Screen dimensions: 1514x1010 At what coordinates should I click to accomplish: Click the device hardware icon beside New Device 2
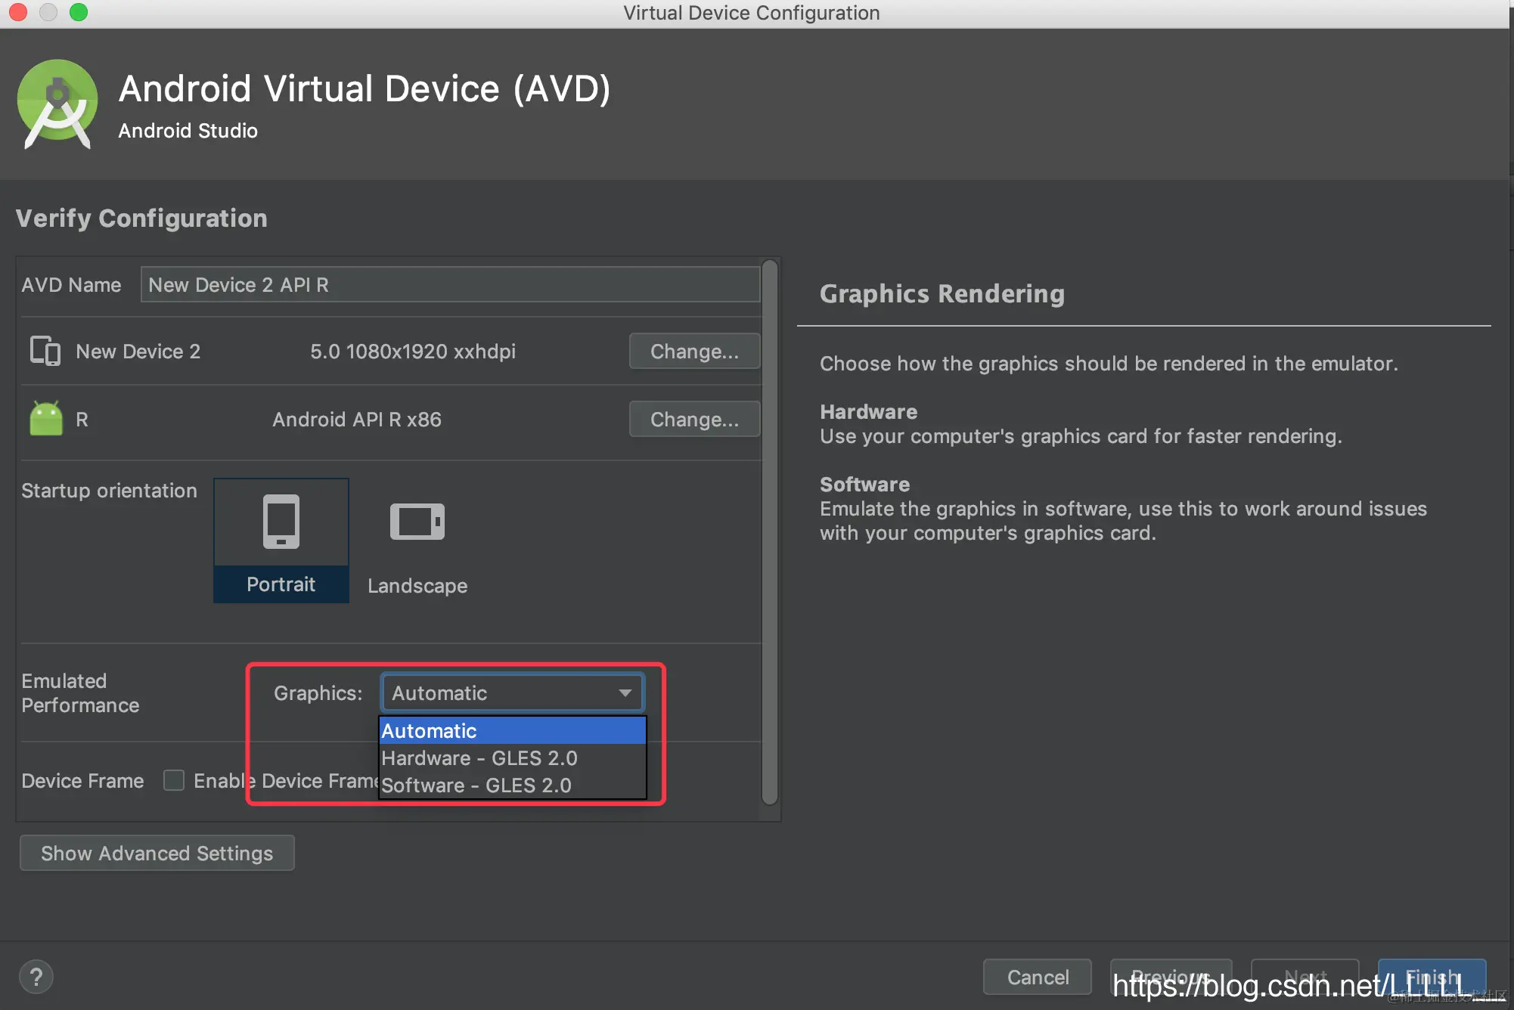[x=45, y=351]
